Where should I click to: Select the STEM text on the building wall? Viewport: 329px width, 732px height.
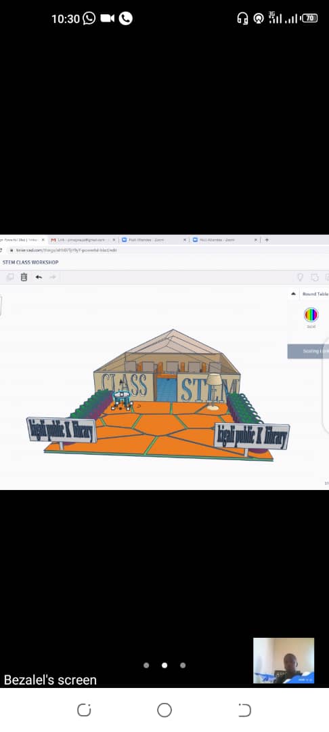pos(209,389)
